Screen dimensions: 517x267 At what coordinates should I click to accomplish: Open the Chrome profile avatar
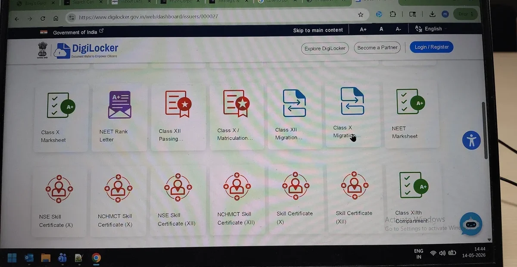tap(445, 14)
